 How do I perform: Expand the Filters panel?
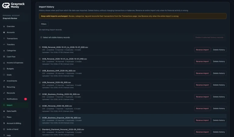pos(44,24)
